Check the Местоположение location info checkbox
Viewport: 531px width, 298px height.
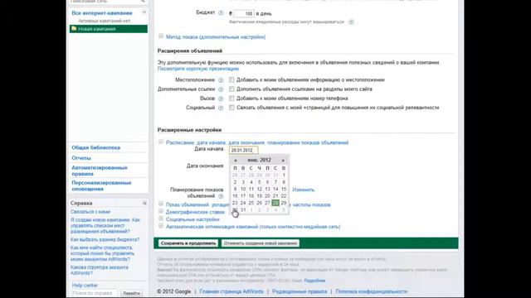point(231,79)
